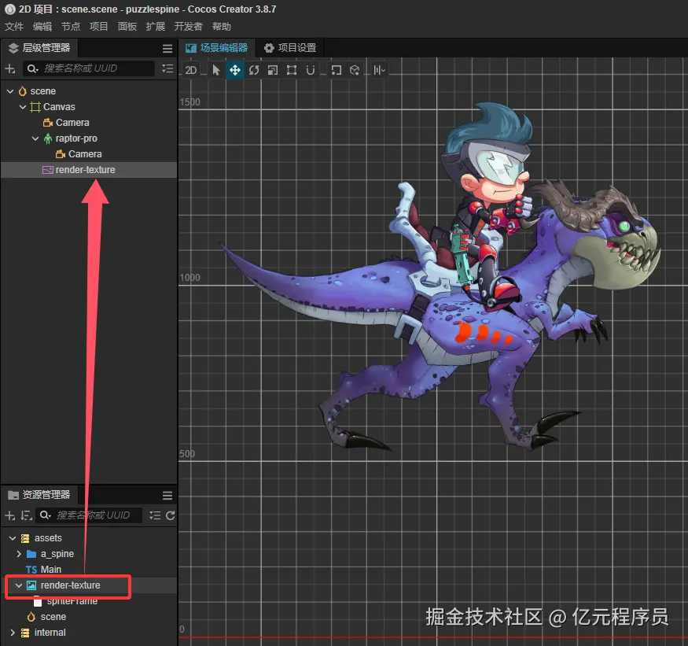The height and width of the screenshot is (646, 688).
Task: Click the Canvas node icon
Action: click(35, 107)
